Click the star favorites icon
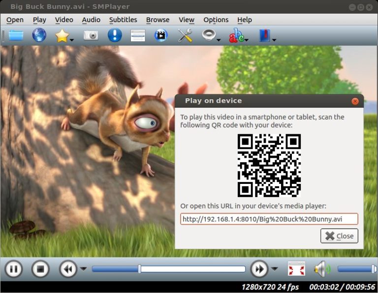 coord(62,35)
